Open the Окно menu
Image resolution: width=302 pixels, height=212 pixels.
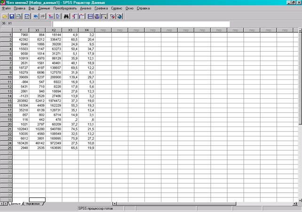coord(129,8)
